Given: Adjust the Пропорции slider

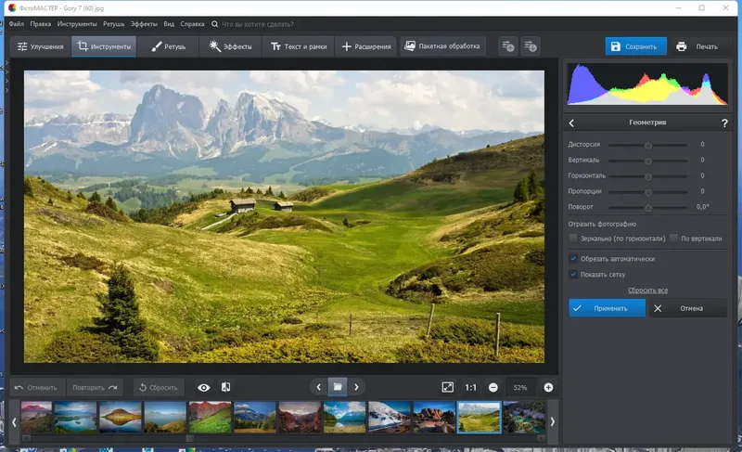Looking at the screenshot, I should pyautogui.click(x=647, y=192).
